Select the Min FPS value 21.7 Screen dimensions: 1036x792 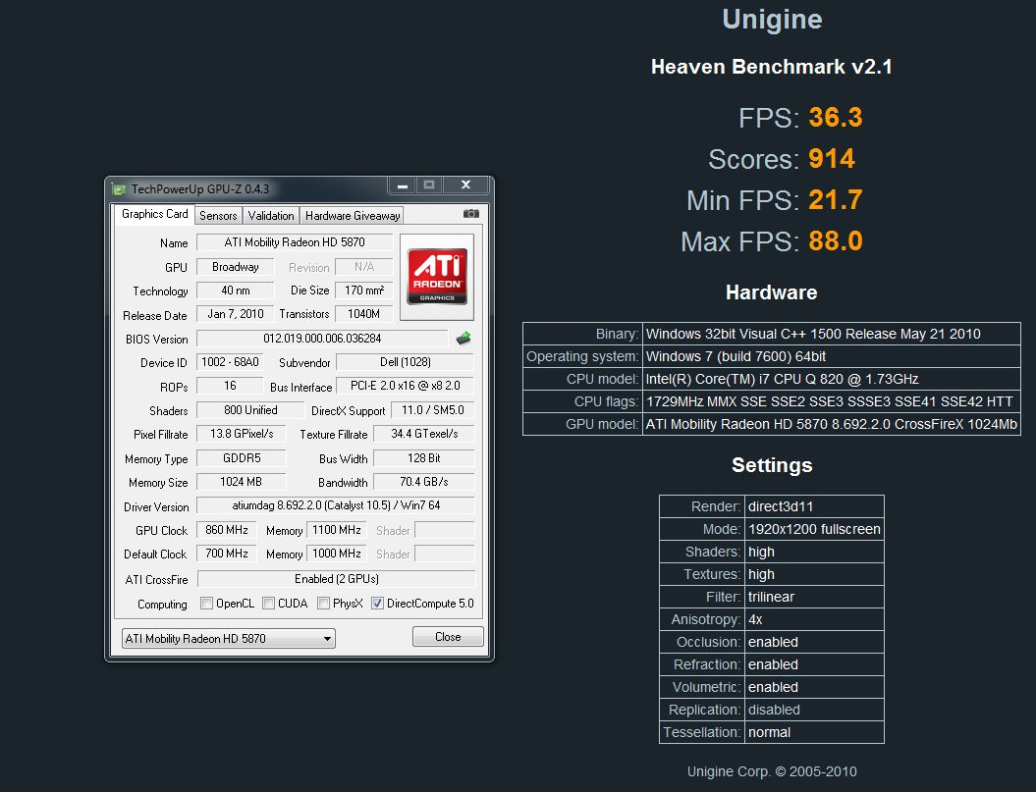[x=835, y=199]
